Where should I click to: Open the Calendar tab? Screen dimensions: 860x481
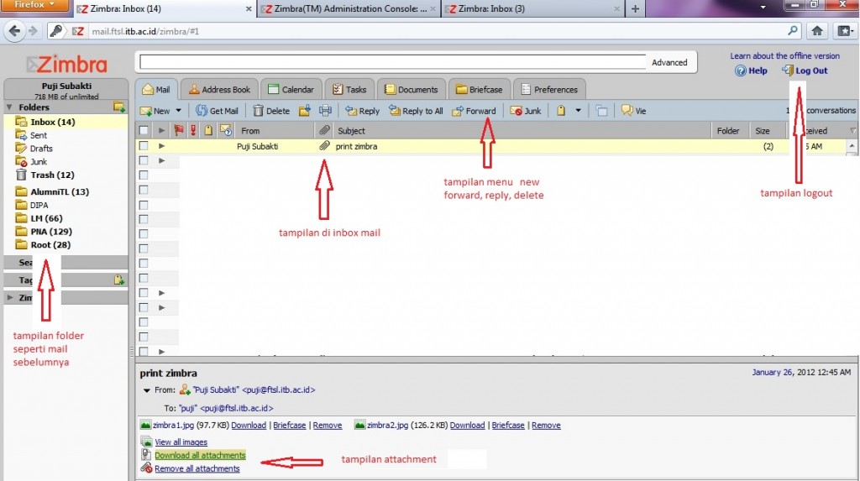(291, 90)
